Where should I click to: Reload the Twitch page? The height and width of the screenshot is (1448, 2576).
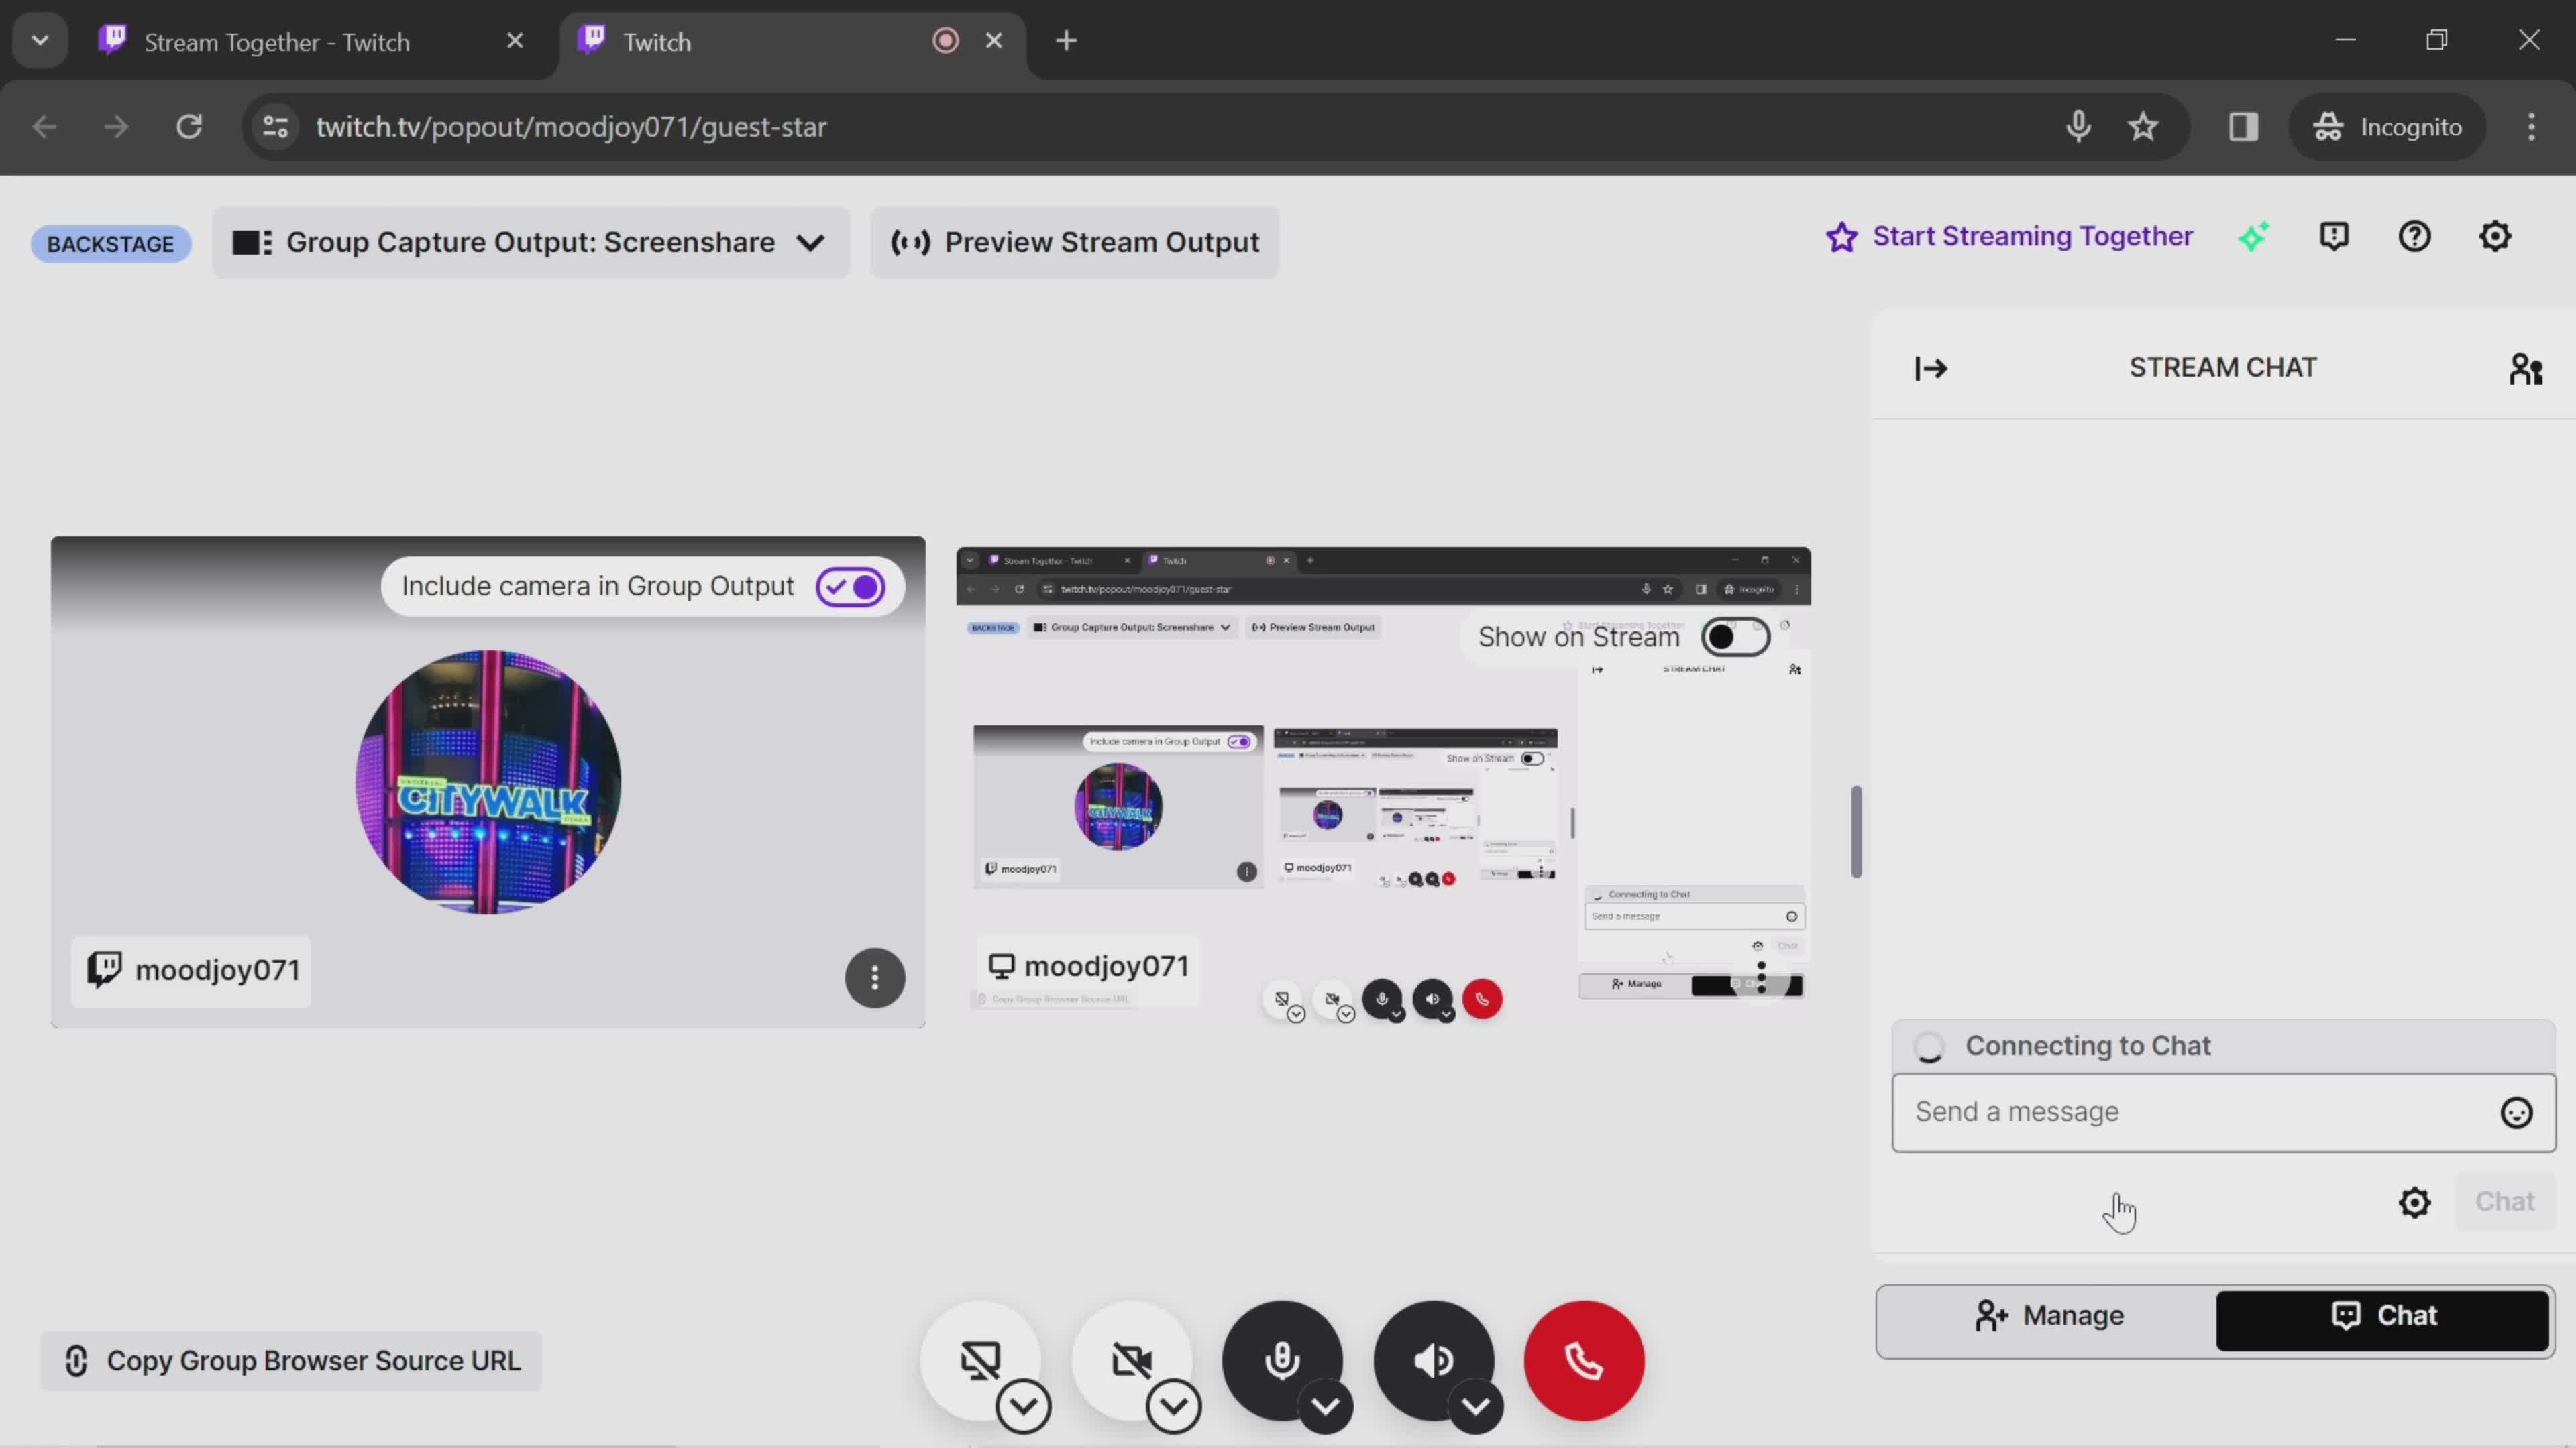click(x=189, y=127)
